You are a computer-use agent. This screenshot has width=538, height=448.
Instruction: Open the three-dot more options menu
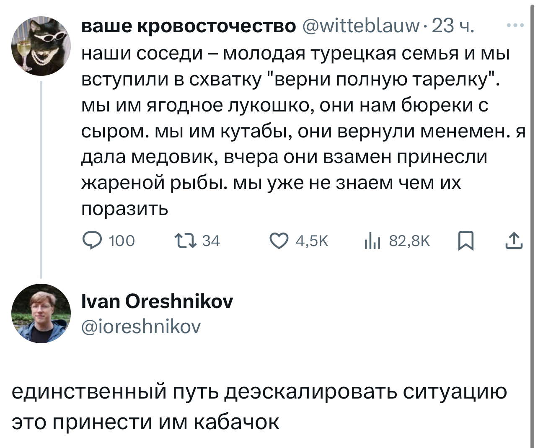point(515,26)
